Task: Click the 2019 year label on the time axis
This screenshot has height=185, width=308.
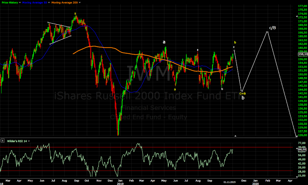Action: 120,183
